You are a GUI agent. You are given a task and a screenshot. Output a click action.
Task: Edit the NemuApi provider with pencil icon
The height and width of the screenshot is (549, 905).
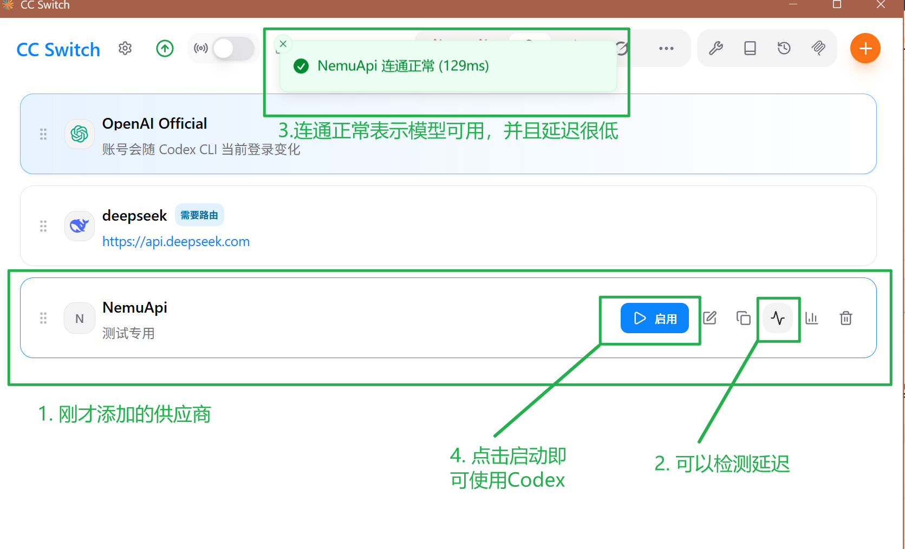tap(709, 318)
